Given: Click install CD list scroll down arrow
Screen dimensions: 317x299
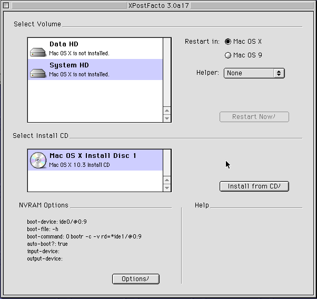Looking at the screenshot, I should (x=167, y=188).
